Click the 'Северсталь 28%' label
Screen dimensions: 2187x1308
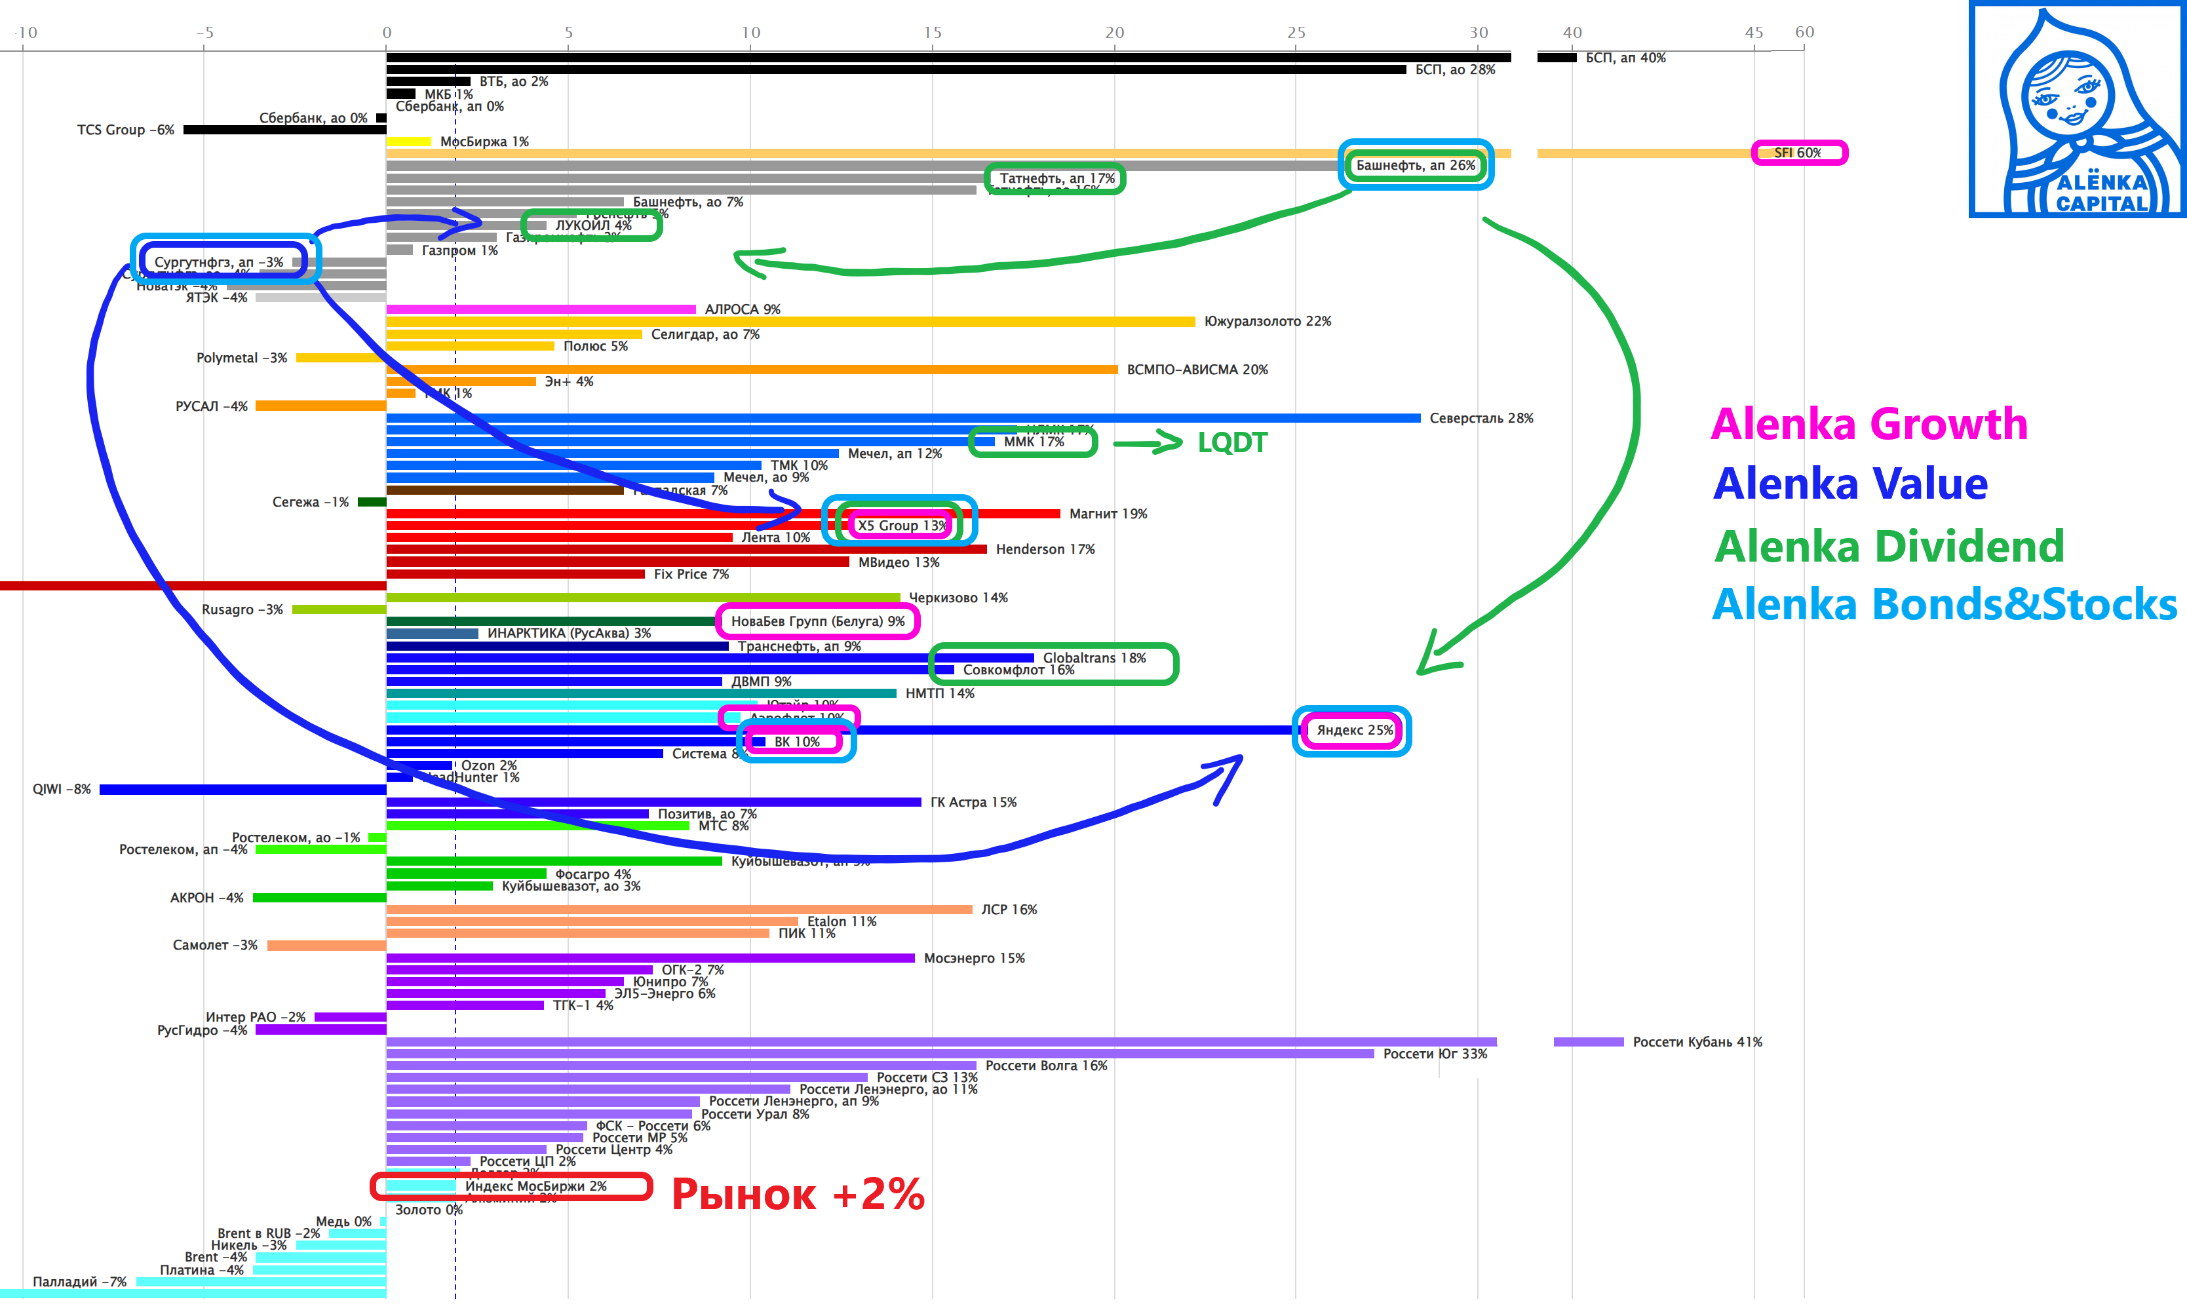(1482, 418)
